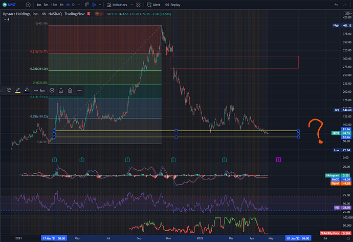353x242 pixels.
Task: Click the 17 Mar '21 08:00 time label
Action: [54, 238]
